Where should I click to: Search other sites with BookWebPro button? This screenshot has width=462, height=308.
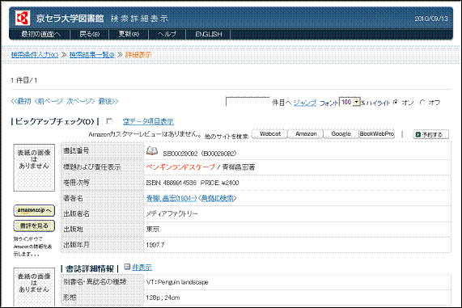[x=376, y=133]
